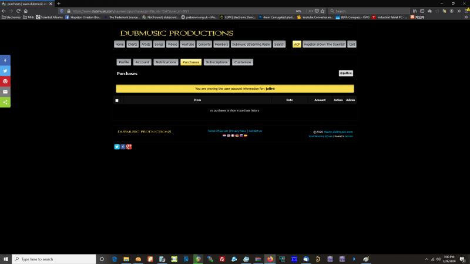Screen dimensions: 470x264
Task: Bookmark this page with star icon
Action: point(323,11)
